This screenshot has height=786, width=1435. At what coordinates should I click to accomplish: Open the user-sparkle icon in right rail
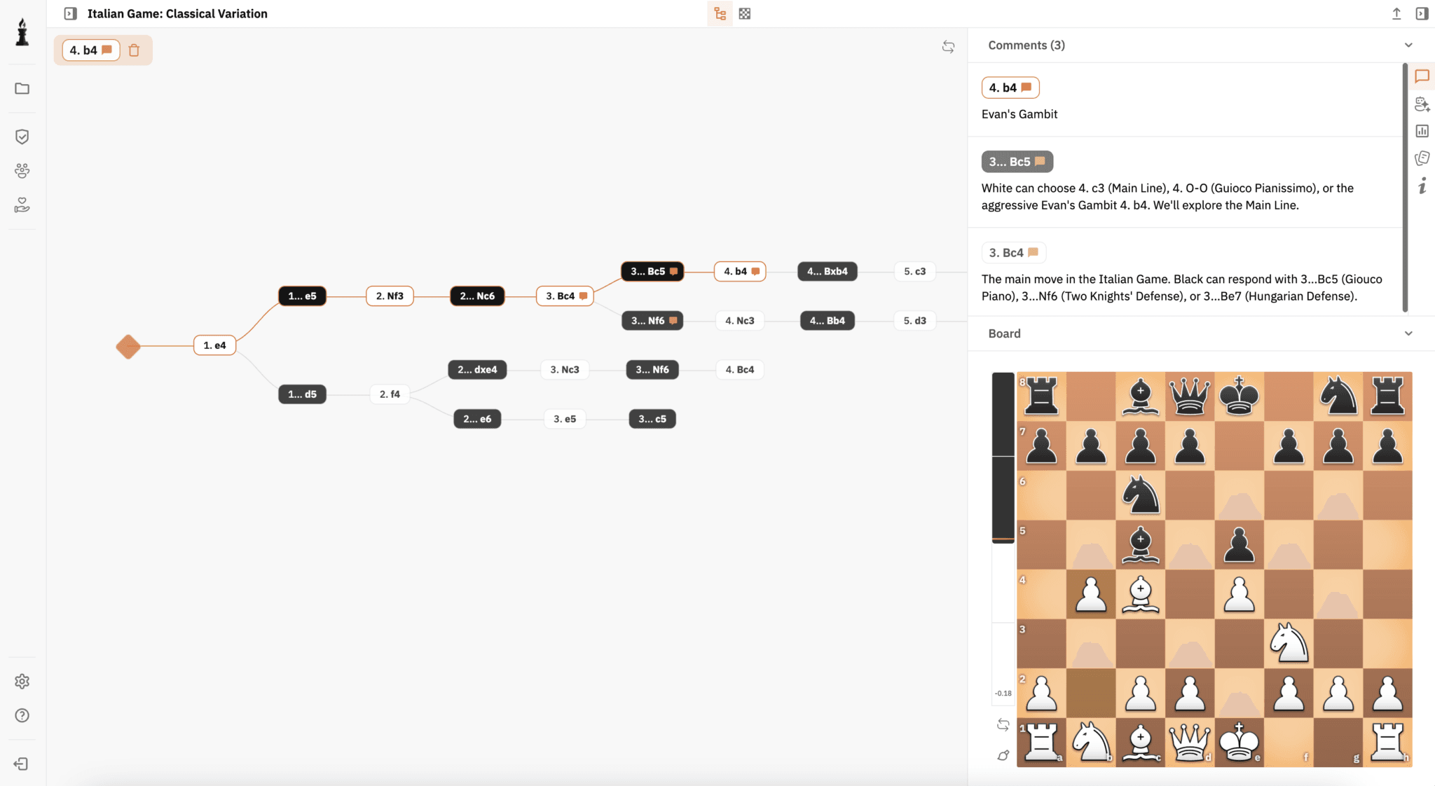[1422, 104]
